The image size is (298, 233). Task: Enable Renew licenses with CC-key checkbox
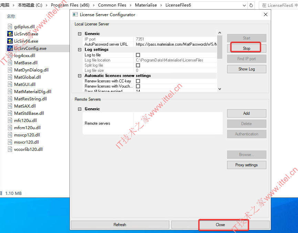(138, 81)
